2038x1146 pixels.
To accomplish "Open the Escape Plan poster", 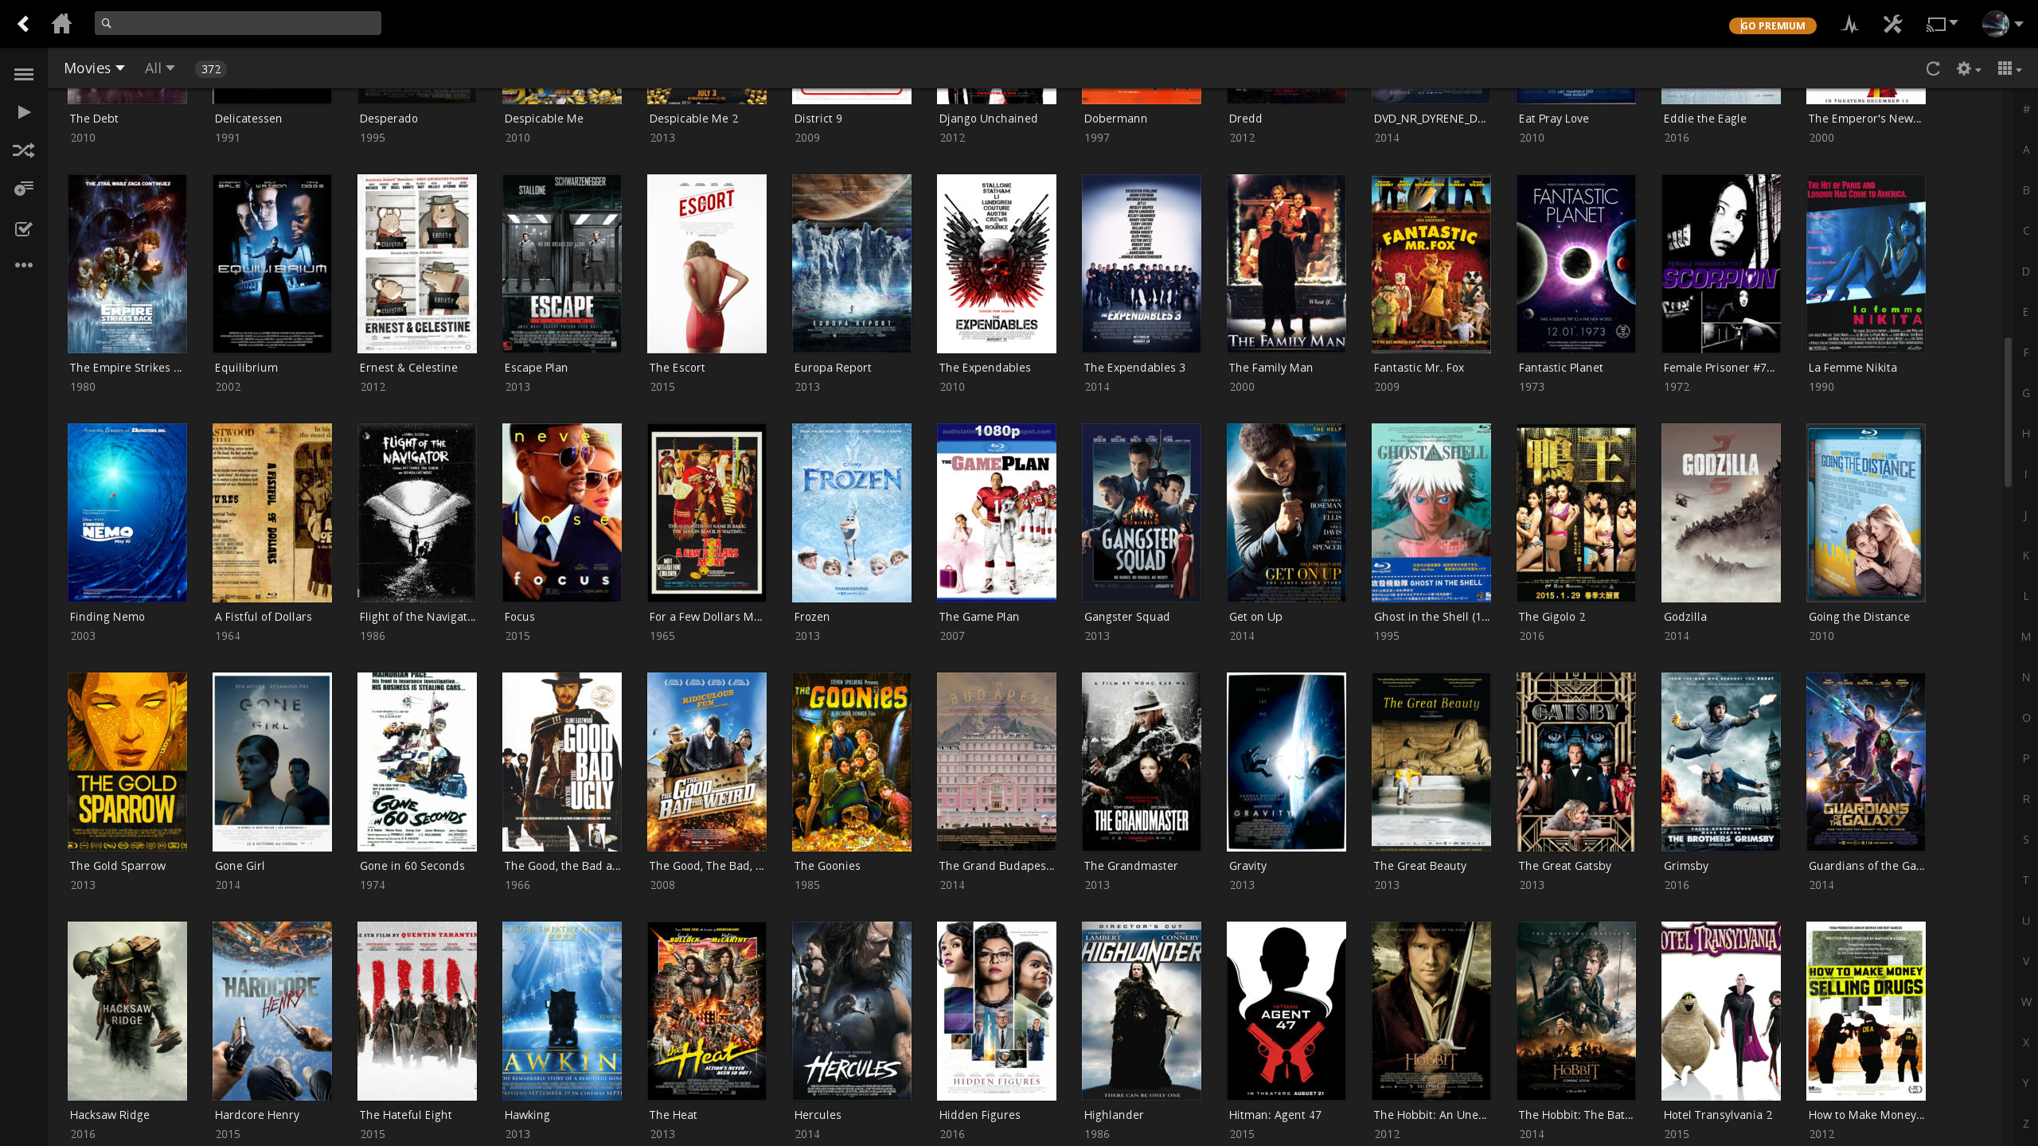I will click(562, 263).
